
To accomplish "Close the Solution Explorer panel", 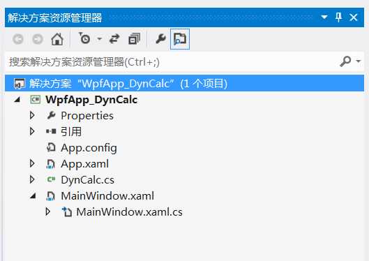I will 354,17.
